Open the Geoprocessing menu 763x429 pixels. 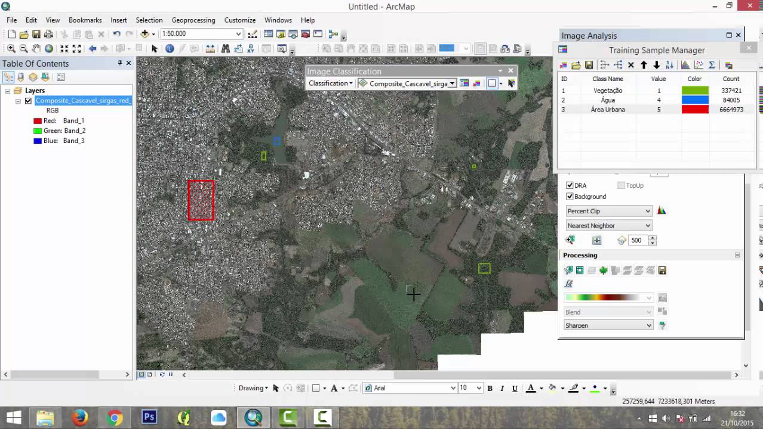pos(193,20)
